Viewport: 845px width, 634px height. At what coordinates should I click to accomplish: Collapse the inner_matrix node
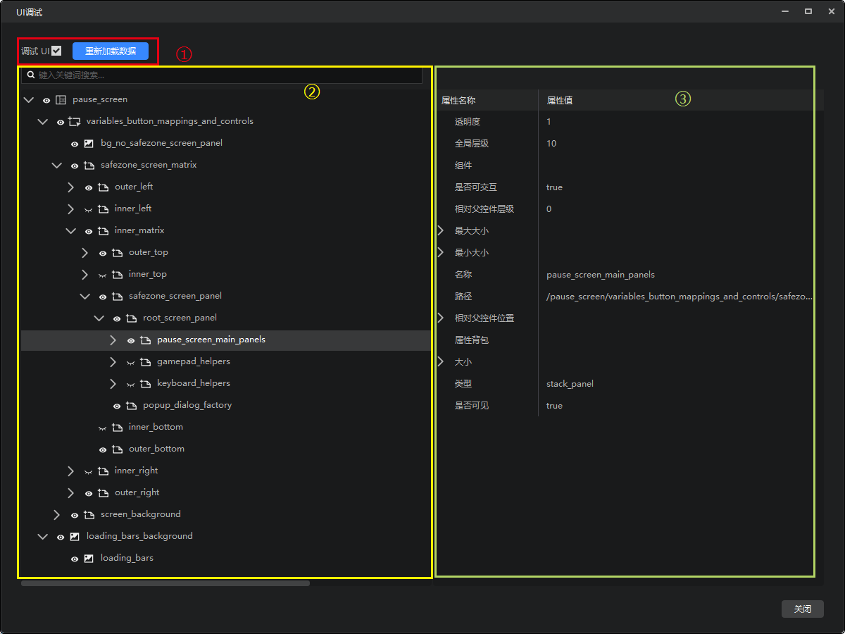tap(70, 231)
